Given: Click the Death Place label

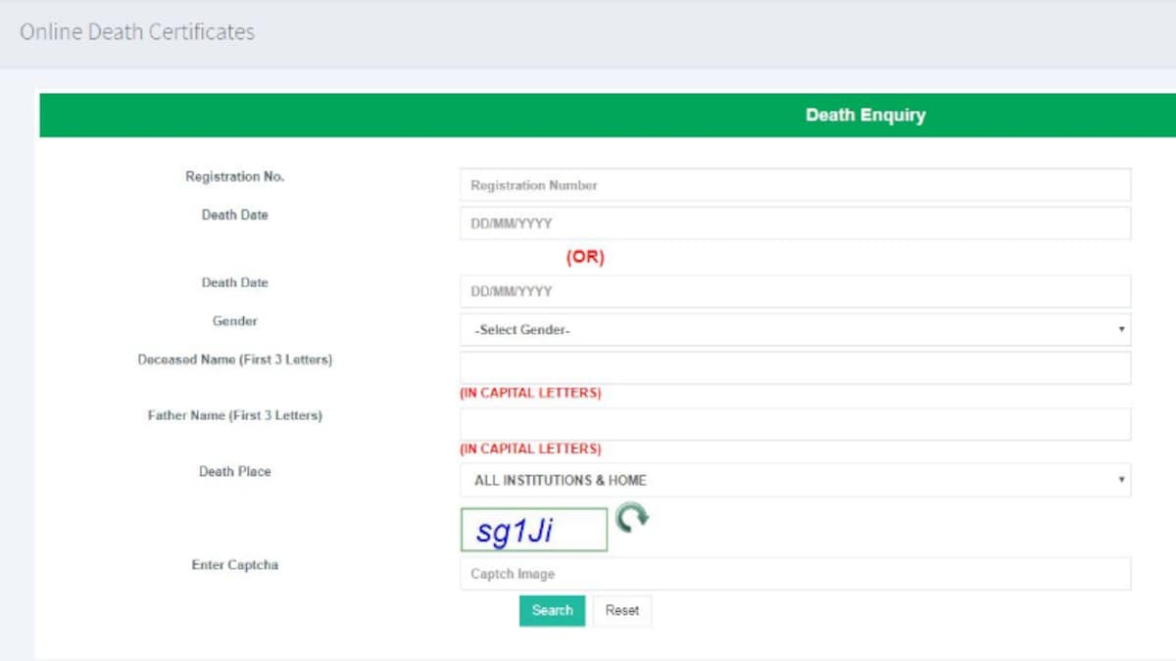Looking at the screenshot, I should 234,471.
